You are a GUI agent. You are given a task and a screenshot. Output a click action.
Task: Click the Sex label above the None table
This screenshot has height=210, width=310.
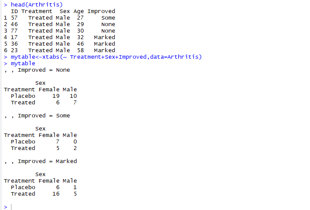[x=40, y=83]
